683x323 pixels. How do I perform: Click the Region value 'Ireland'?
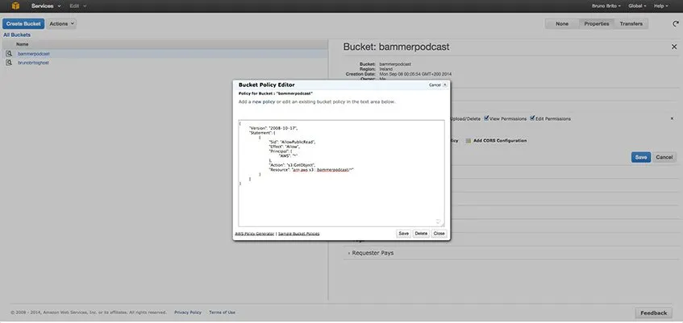[x=386, y=69]
